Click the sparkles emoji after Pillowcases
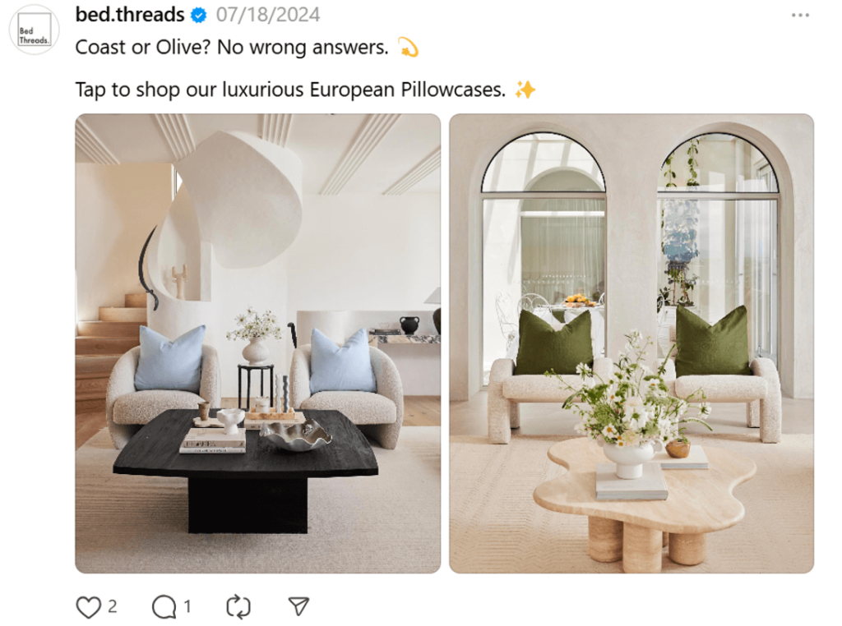The image size is (842, 626). tap(525, 90)
